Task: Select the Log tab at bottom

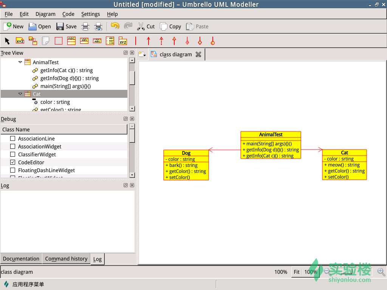Action: tap(97, 259)
